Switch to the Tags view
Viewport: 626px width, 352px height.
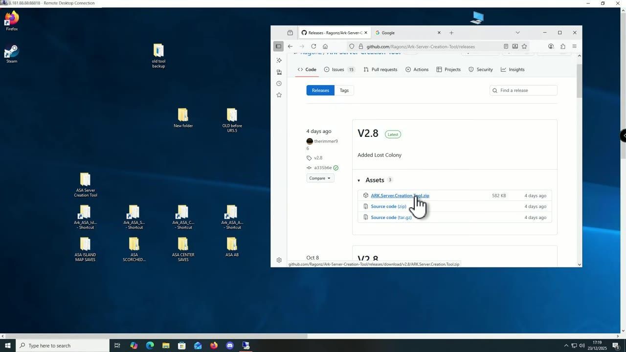pyautogui.click(x=344, y=90)
